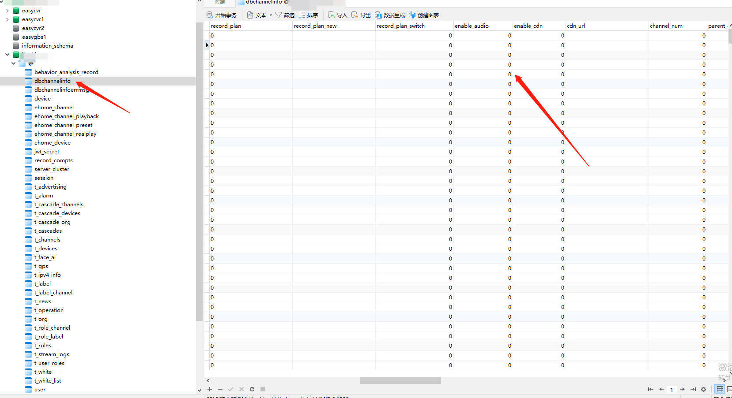Select the behavior_analysis_record table
732x398 pixels.
tap(66, 72)
